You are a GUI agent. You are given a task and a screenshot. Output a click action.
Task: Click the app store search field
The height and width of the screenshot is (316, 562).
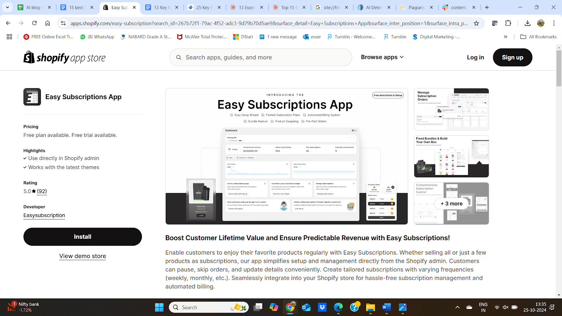point(261,57)
